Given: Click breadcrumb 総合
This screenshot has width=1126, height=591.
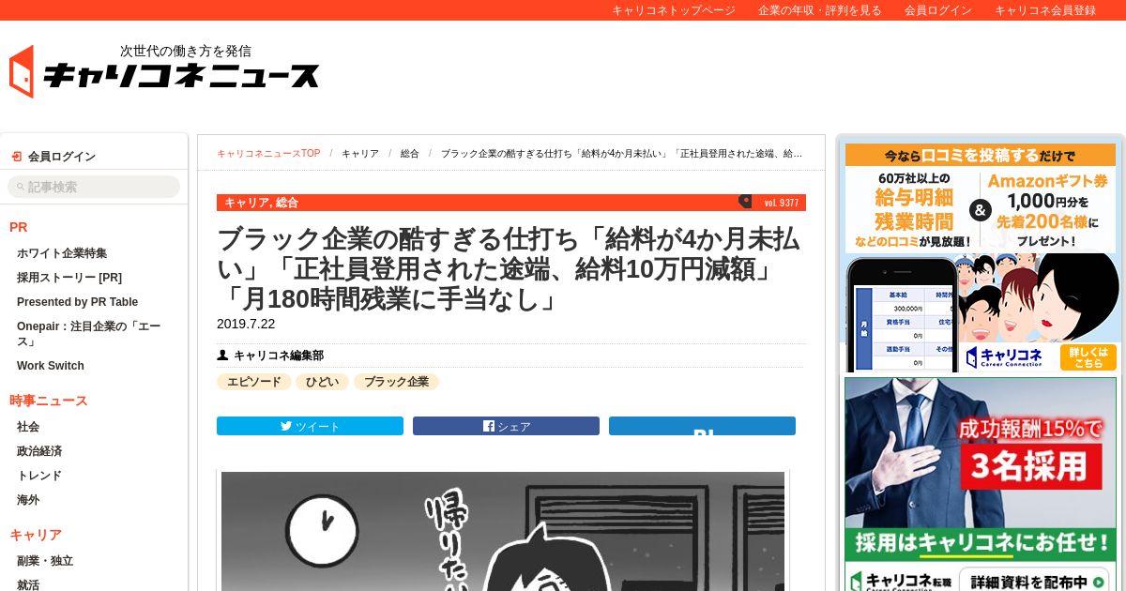Looking at the screenshot, I should click(x=410, y=153).
